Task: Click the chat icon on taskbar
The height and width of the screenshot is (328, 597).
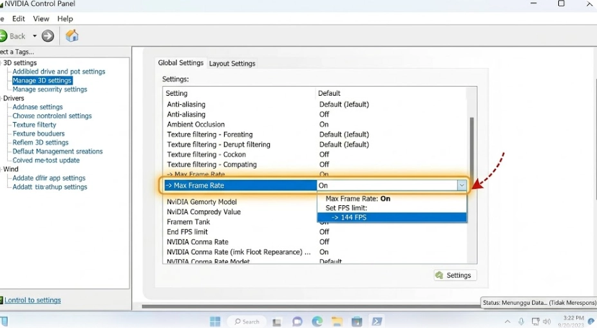Action: tap(298, 322)
